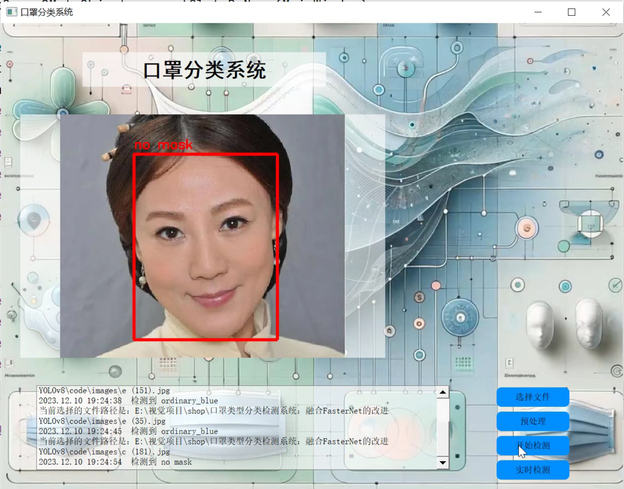Minimize the 口罩分类系统 window
Viewport: 624px width, 489px height.
click(x=538, y=12)
